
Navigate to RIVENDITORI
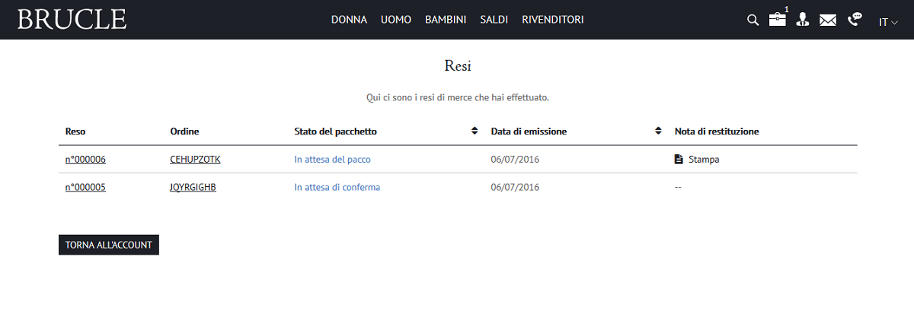tap(552, 20)
